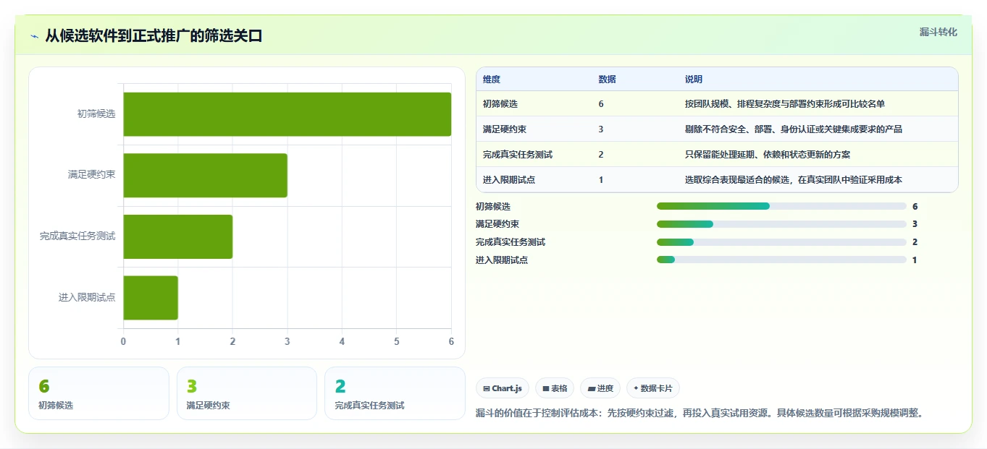Click the 初筛候选 chart axis label
The image size is (987, 449).
point(96,114)
